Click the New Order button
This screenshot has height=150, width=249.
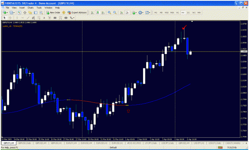(x=53, y=13)
